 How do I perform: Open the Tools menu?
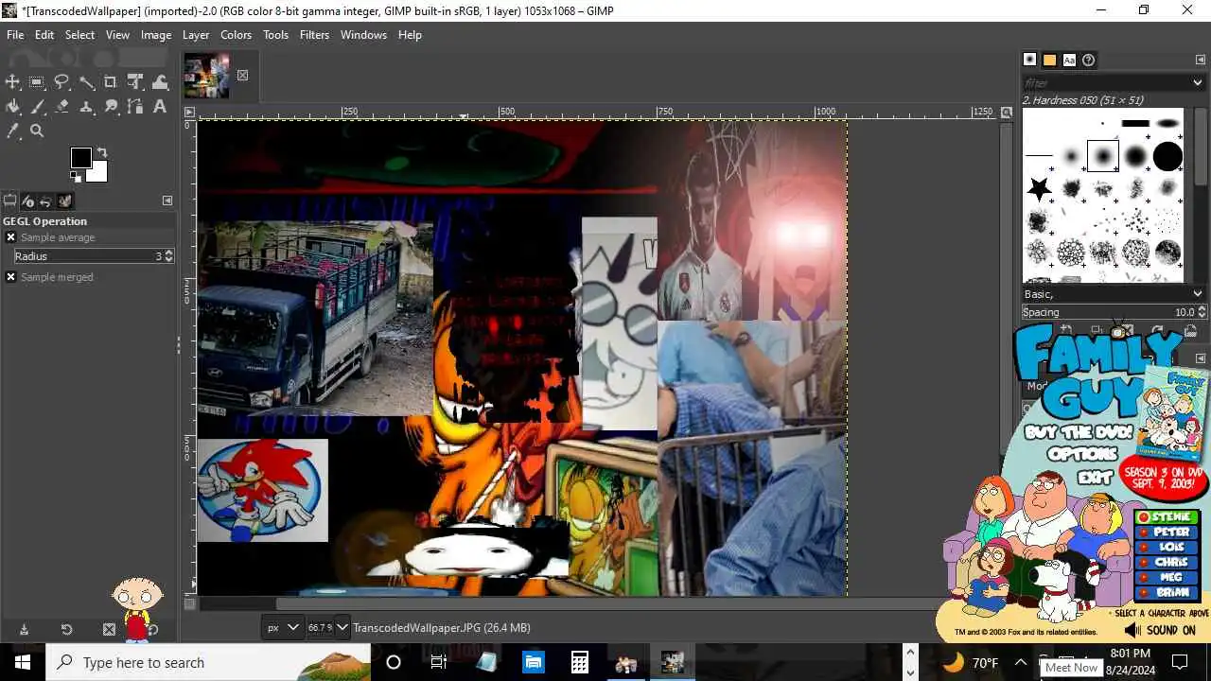(275, 35)
